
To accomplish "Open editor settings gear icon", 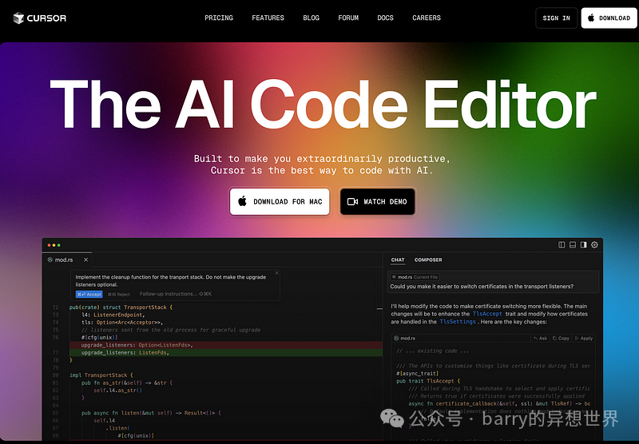I will [x=594, y=245].
